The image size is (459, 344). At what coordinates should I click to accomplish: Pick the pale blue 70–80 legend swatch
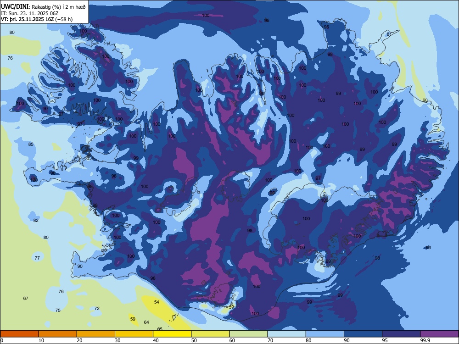[286, 334]
